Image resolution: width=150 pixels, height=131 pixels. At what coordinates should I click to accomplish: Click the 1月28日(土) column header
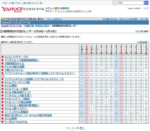click(82, 50)
